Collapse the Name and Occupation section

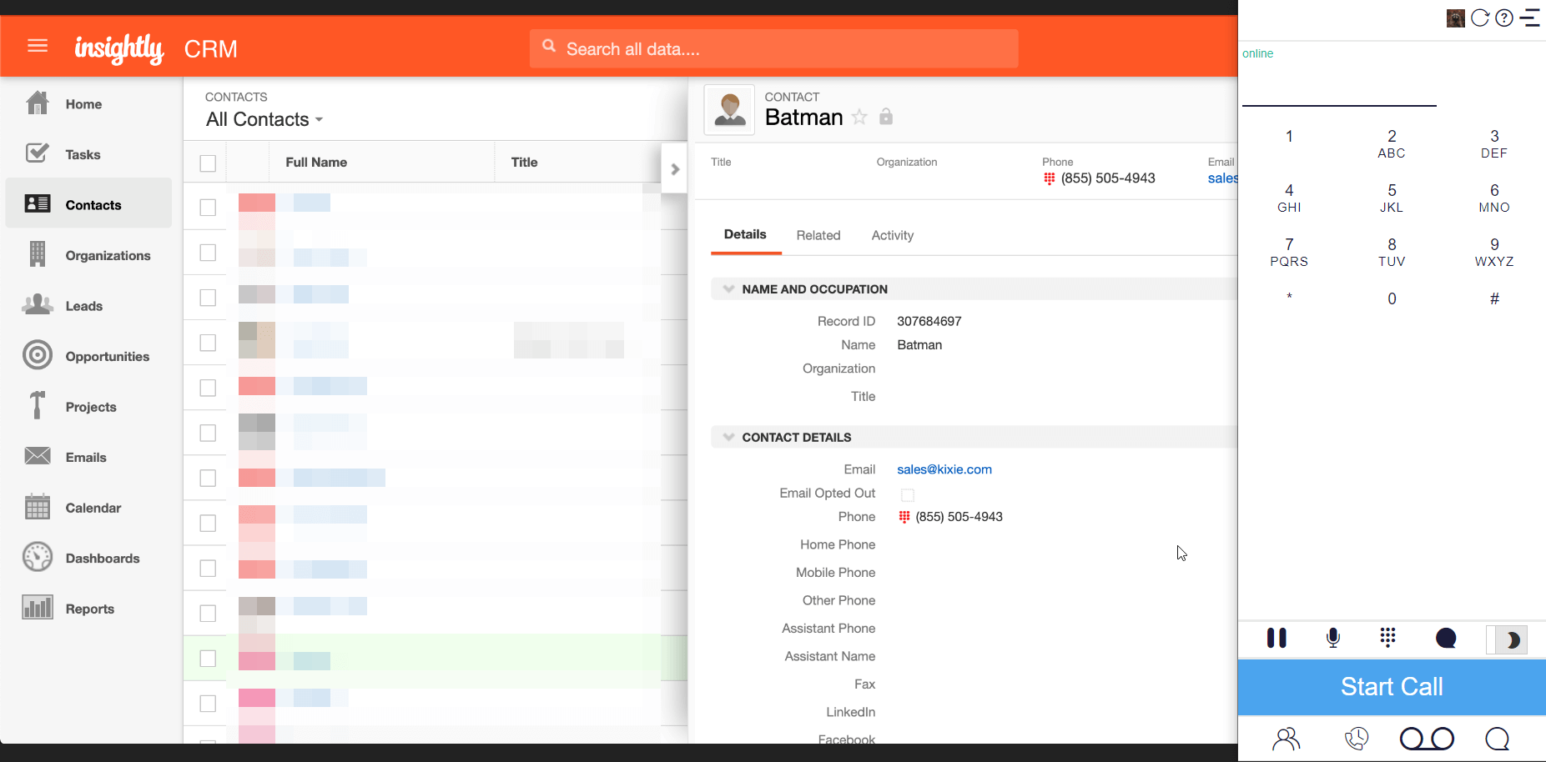pos(728,289)
